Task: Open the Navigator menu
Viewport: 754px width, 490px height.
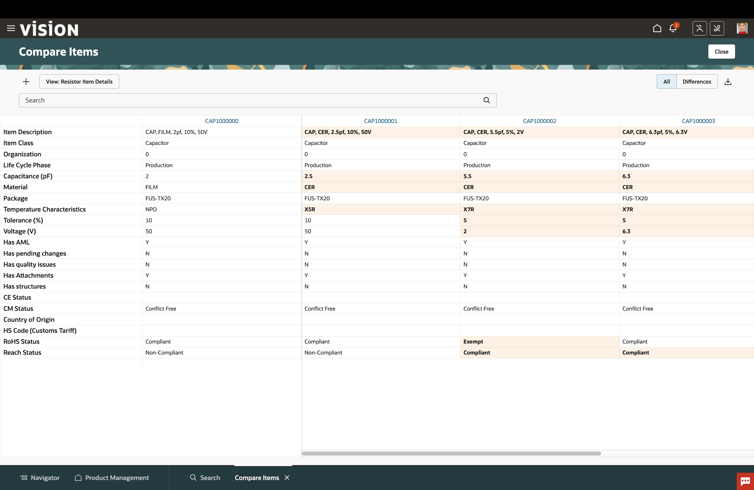Action: coord(40,478)
